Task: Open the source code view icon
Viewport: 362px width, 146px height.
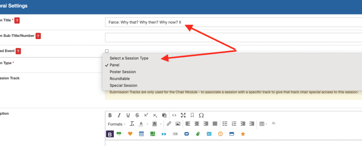Action: tap(174, 115)
